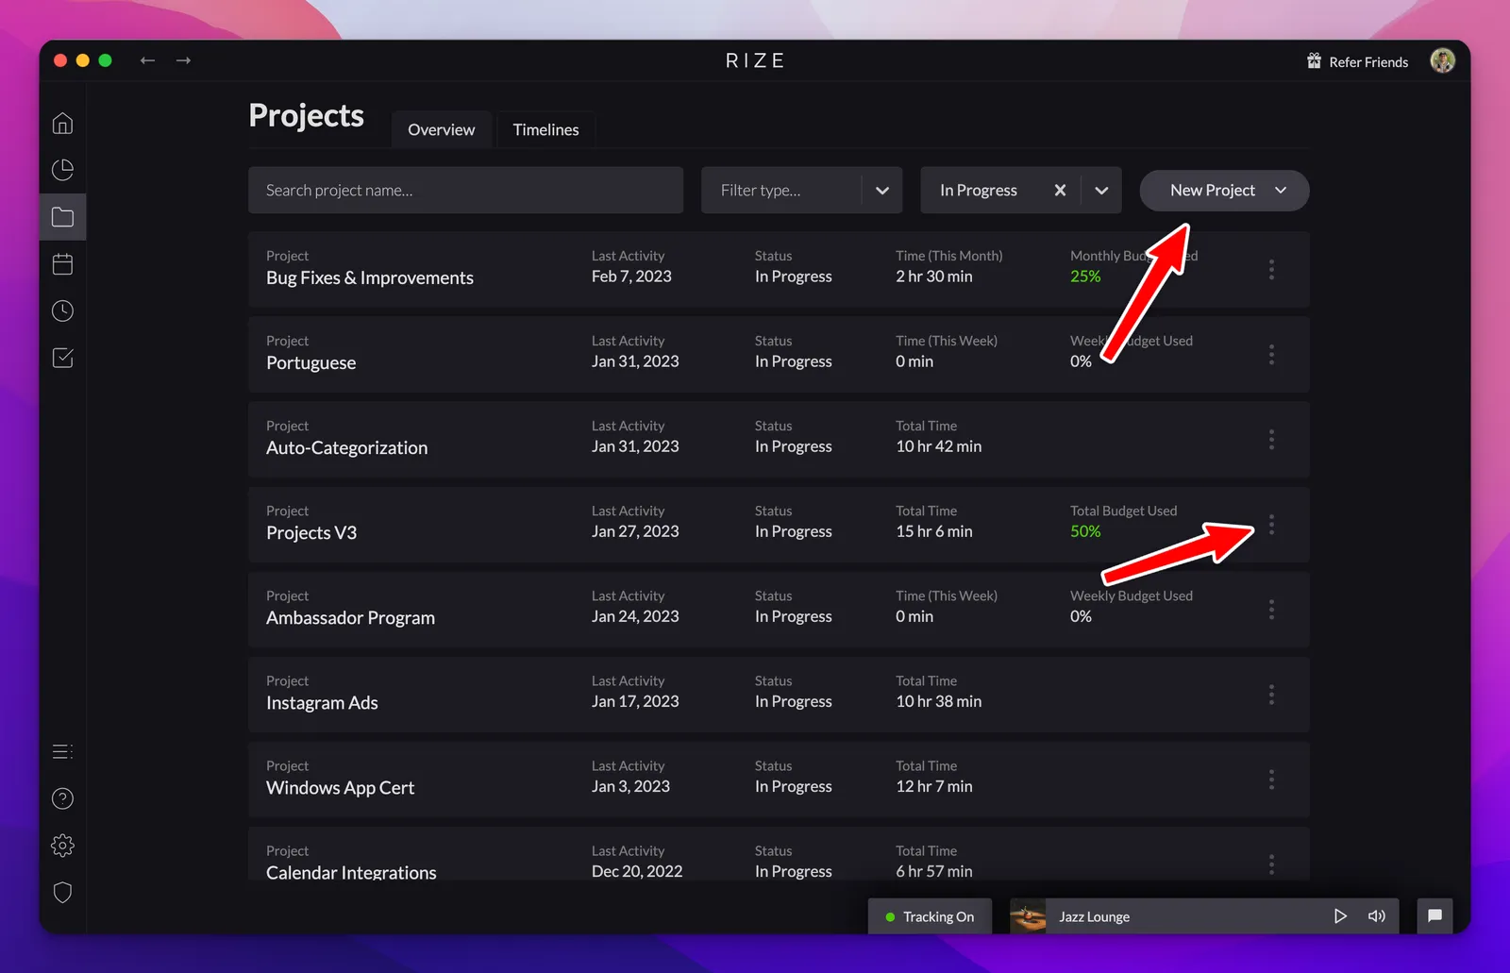The image size is (1510, 973).
Task: Open the checkbox tasks sidebar icon
Action: pyautogui.click(x=62, y=358)
